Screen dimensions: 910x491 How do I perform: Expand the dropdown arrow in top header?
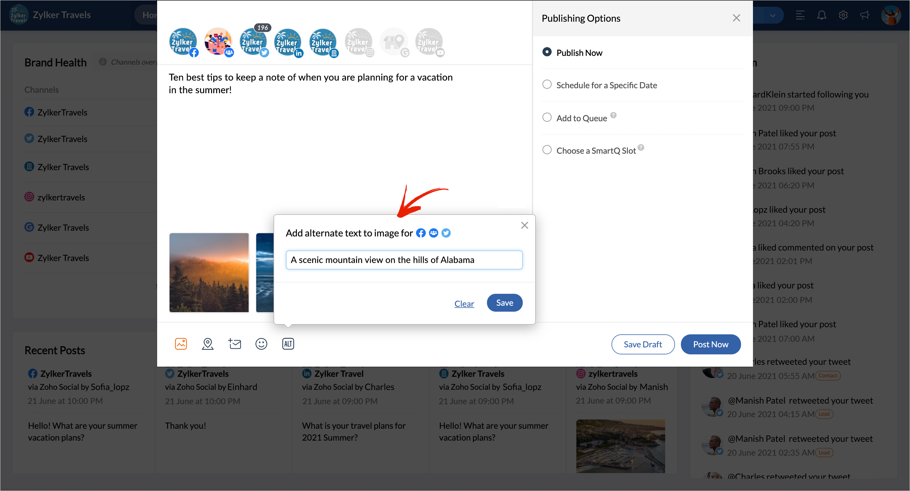click(773, 15)
